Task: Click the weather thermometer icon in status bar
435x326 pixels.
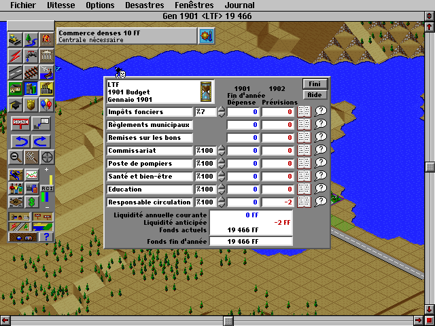Action: click(x=207, y=36)
